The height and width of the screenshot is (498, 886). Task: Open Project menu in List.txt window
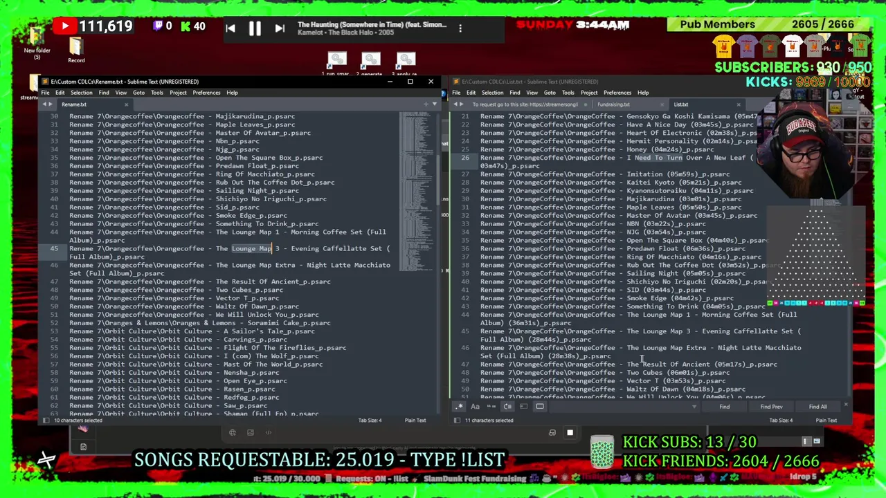click(x=589, y=93)
